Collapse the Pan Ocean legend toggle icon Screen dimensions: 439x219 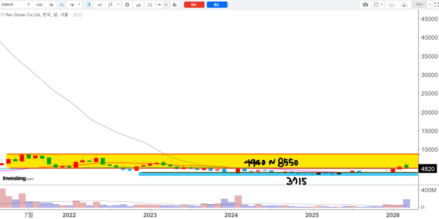(2, 15)
